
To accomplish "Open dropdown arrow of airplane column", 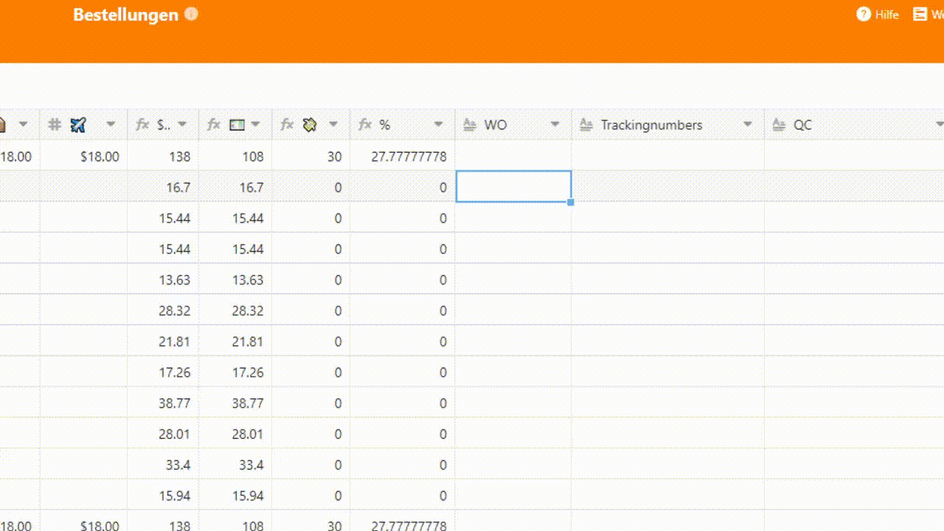I will tap(111, 125).
